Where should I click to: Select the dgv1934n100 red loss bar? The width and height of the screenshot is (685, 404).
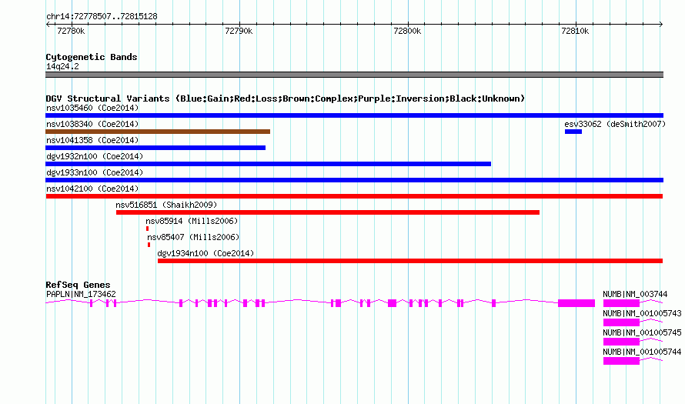tap(410, 261)
